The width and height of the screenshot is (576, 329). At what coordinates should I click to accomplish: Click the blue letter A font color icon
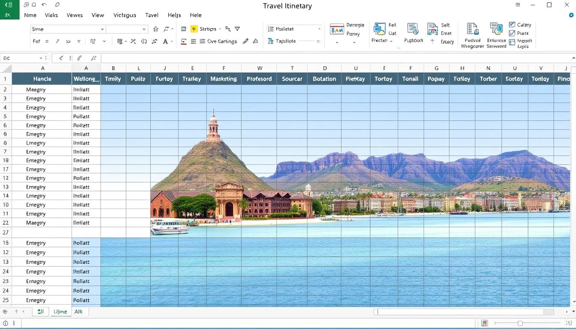(165, 42)
